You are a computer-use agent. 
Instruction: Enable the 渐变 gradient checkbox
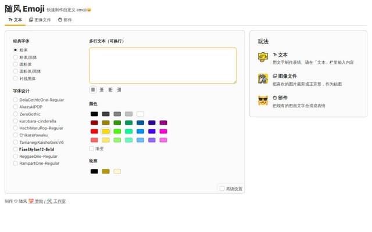click(92, 148)
